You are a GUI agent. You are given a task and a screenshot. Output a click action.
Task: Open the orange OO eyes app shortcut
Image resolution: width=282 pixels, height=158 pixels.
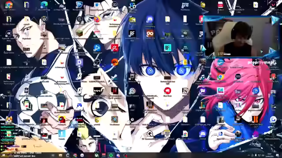tap(150, 33)
